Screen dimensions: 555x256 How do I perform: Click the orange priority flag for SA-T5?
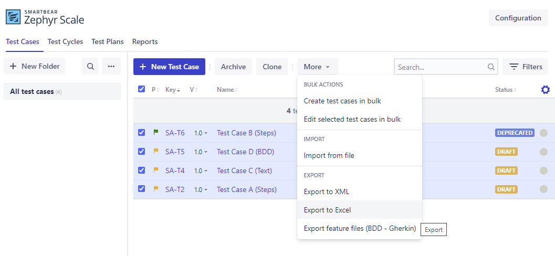point(156,152)
